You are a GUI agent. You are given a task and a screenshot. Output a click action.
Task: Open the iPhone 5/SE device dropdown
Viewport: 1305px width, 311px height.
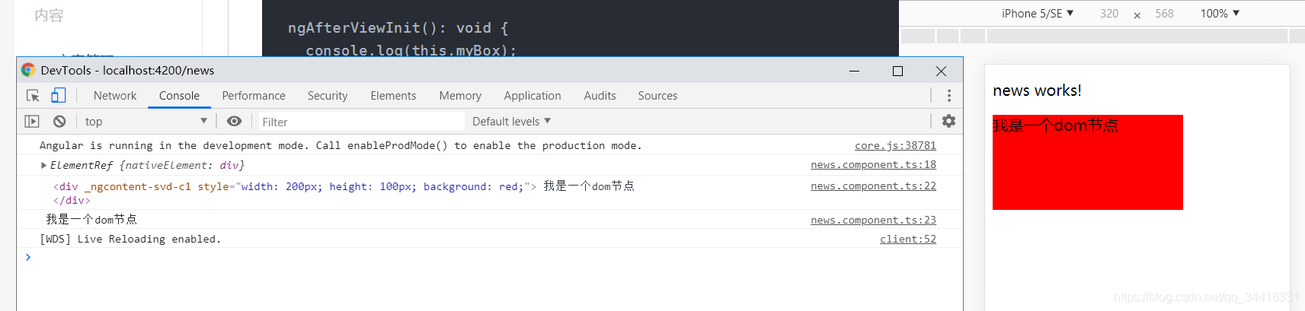[1037, 14]
